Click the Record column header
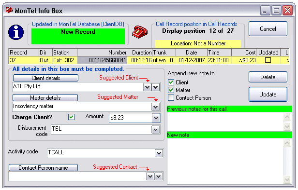 [x=24, y=52]
